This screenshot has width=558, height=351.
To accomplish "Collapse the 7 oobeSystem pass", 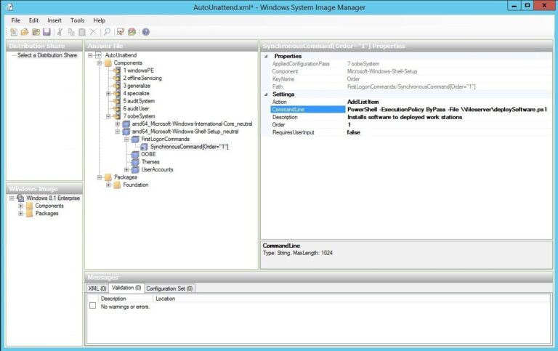I will tap(108, 116).
